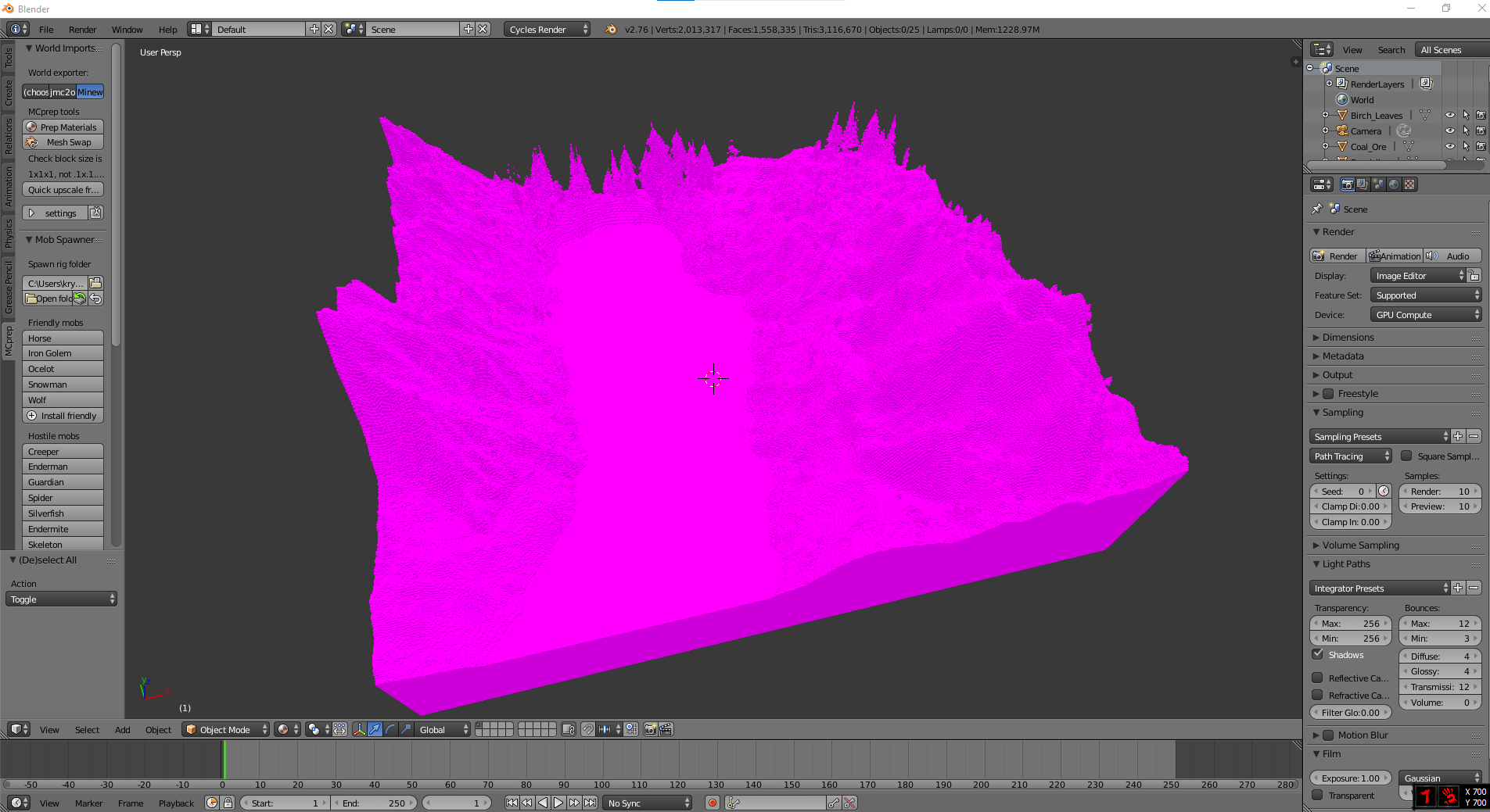
Task: Toggle Coal_Ore renderability camera icon
Action: [x=1481, y=146]
